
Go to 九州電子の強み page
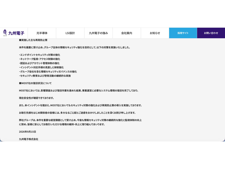(98, 33)
